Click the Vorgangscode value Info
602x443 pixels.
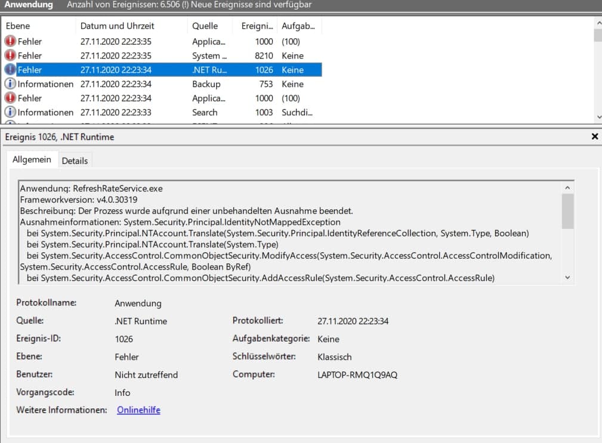coord(122,393)
